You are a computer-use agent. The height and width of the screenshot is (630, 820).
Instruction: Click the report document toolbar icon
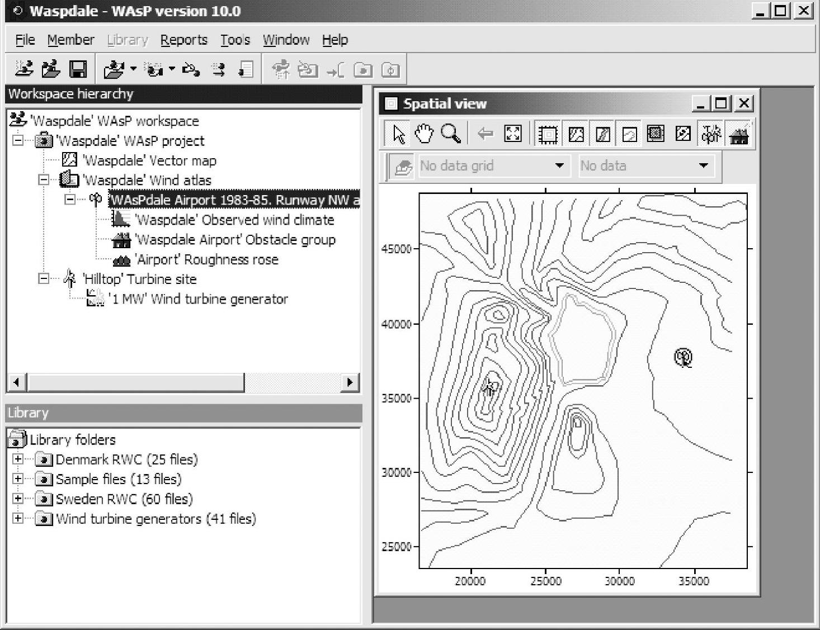[x=246, y=70]
